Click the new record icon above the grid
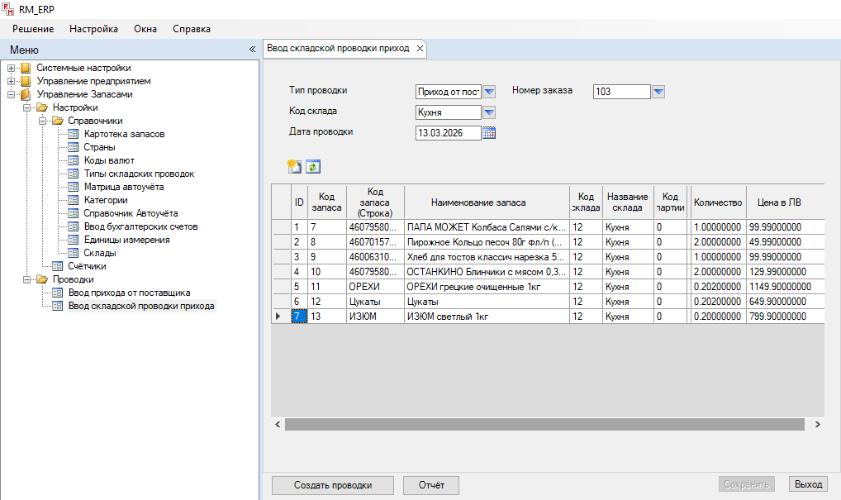 (x=294, y=167)
